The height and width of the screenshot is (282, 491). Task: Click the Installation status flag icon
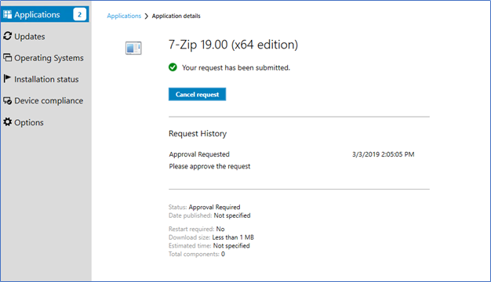coord(7,79)
